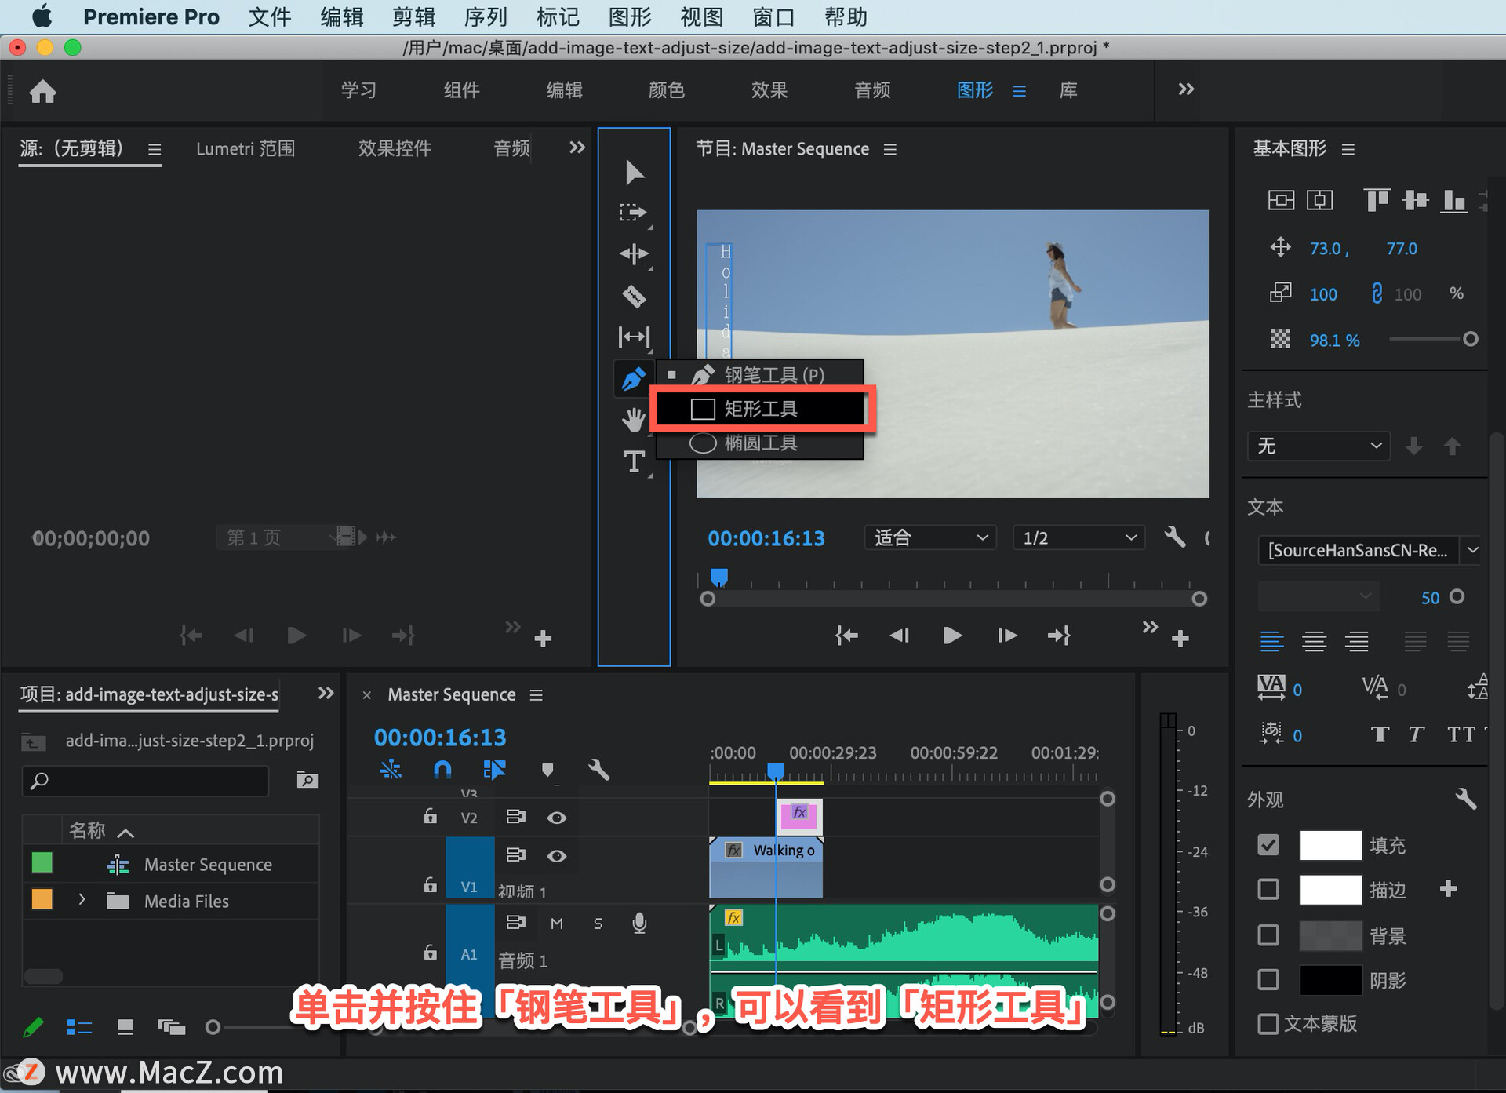Open timeline display settings wrench
This screenshot has width=1506, height=1093.
(x=598, y=770)
